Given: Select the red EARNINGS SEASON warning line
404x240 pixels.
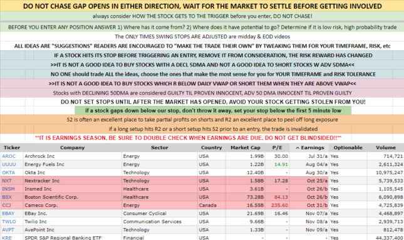Looking at the screenshot, I should pos(189,138).
